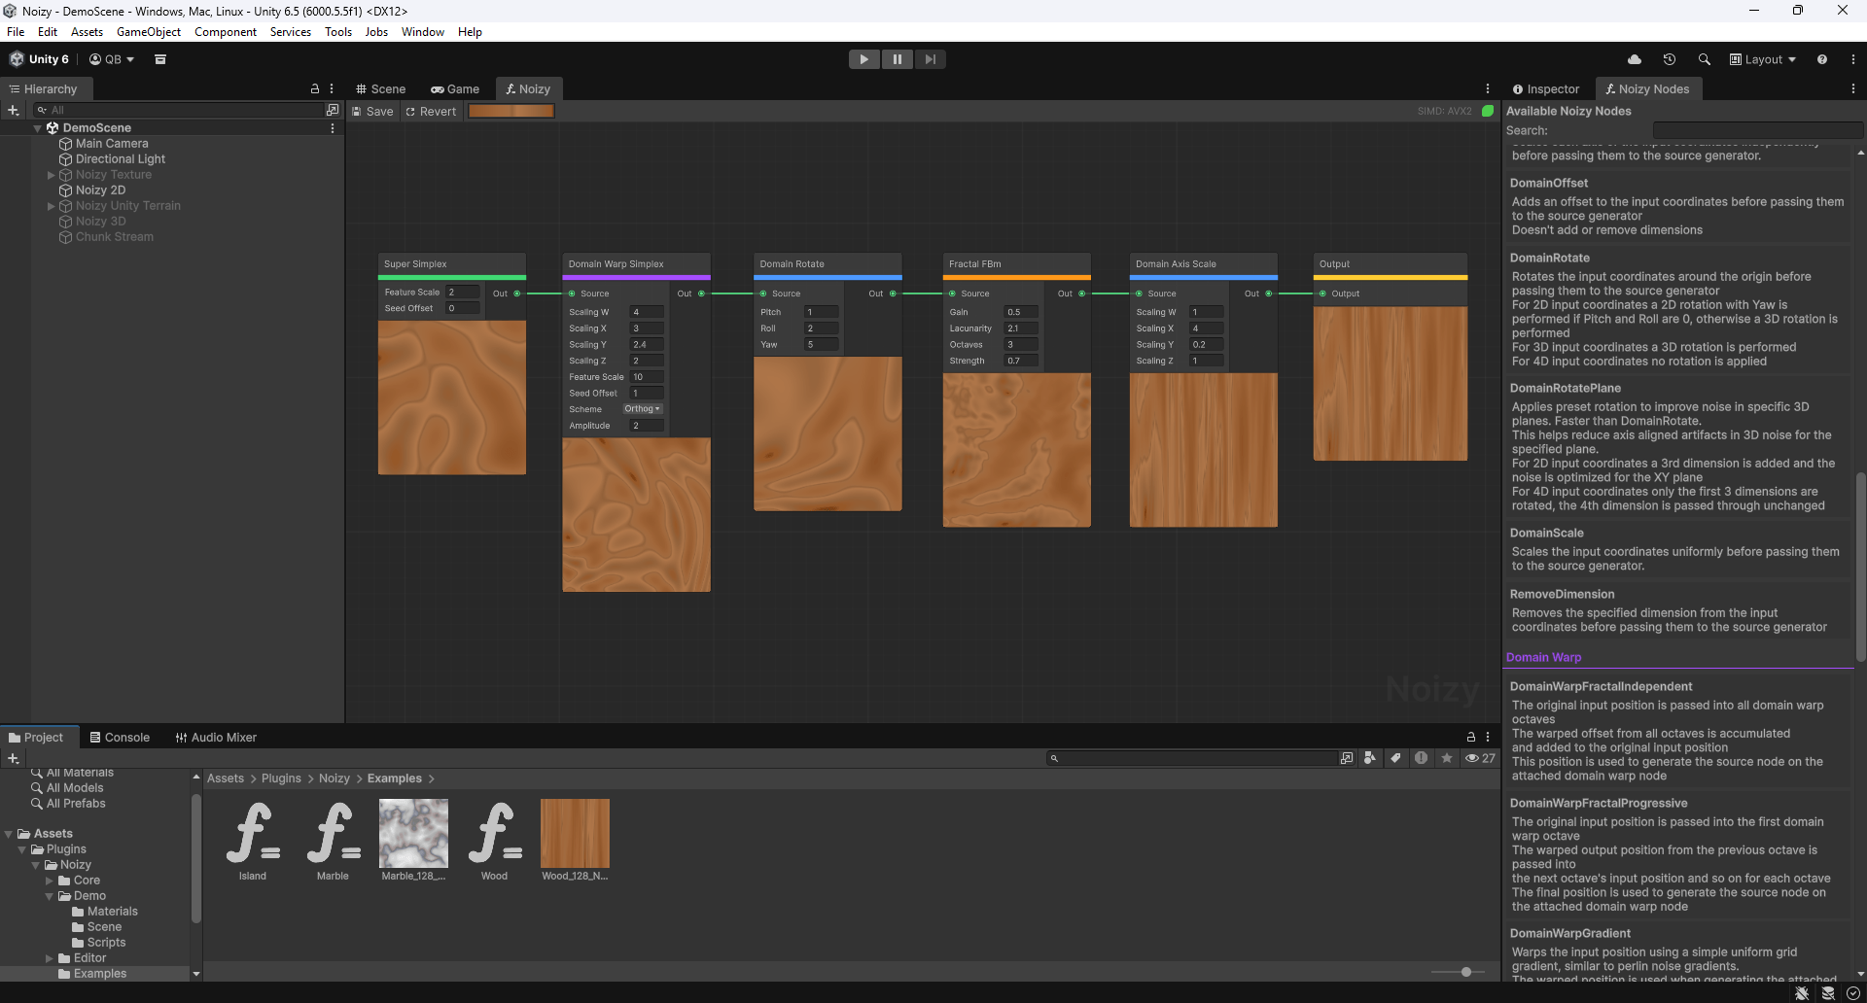The height and width of the screenshot is (1003, 1867).
Task: Open Unity Cloud services icon
Action: click(x=1635, y=59)
